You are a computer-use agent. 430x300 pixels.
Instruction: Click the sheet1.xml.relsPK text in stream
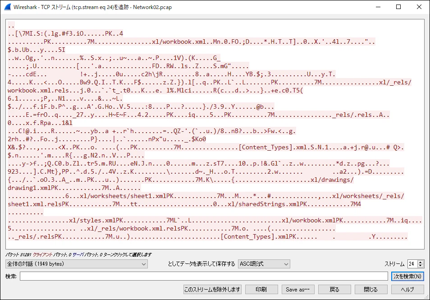pyautogui.click(x=38, y=204)
